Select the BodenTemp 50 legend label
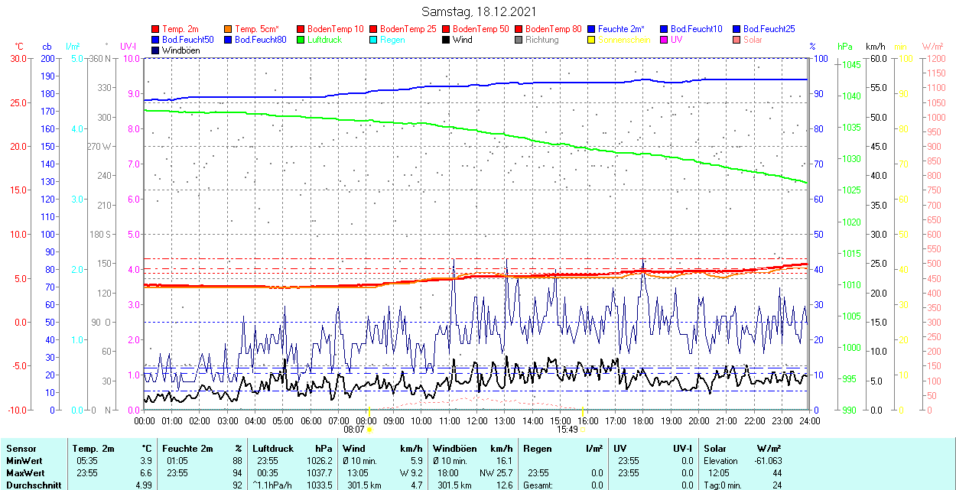The height and width of the screenshot is (490, 956). pyautogui.click(x=480, y=29)
